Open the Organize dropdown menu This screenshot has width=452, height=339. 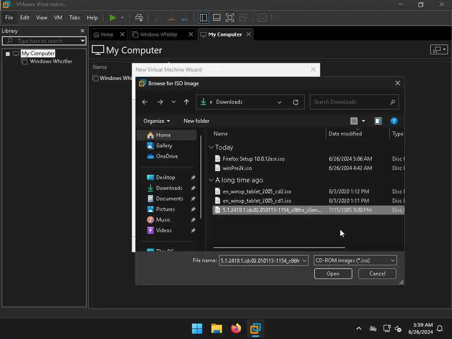(x=157, y=121)
